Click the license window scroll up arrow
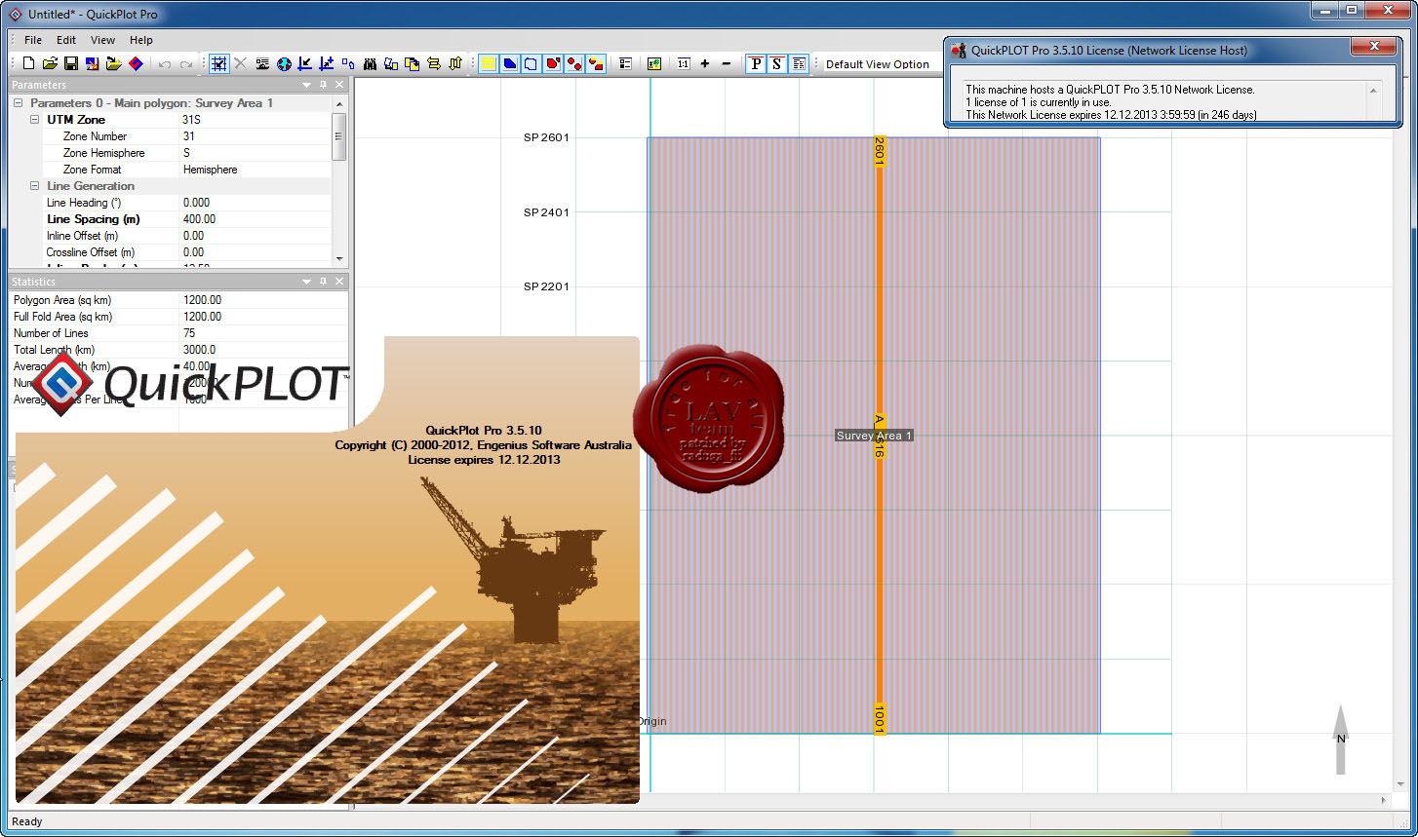This screenshot has width=1418, height=837. pos(1373,90)
